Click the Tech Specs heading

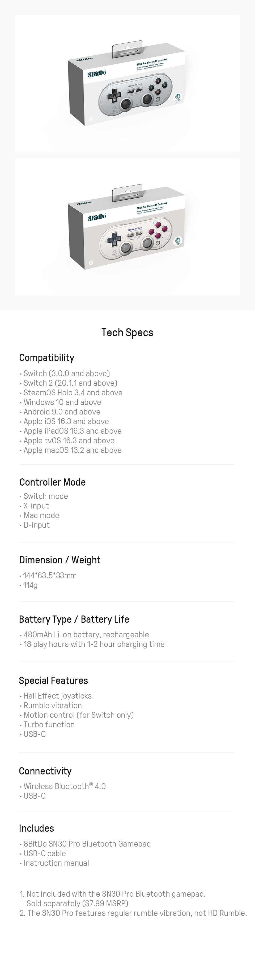127,333
